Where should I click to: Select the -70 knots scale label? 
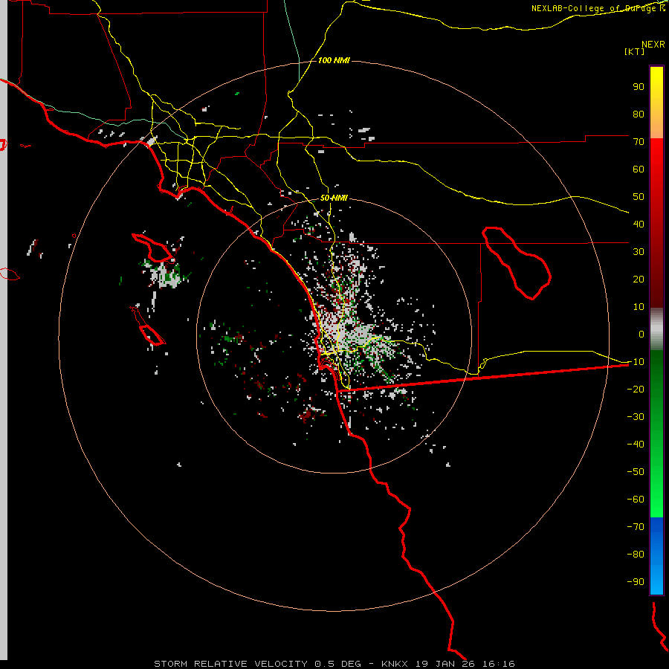click(x=636, y=527)
